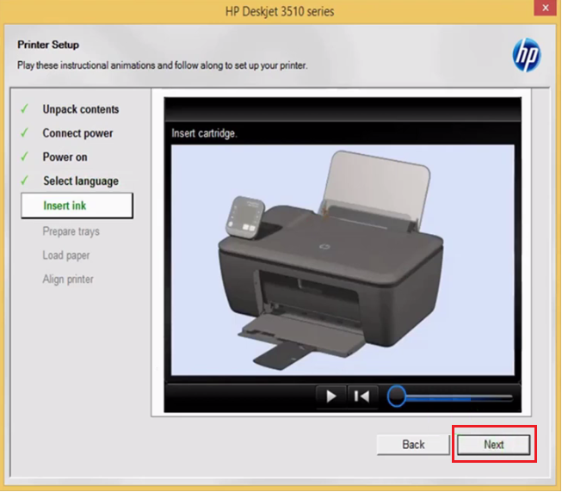Screen dimensions: 562x492
Task: Click the printer animation video frame
Action: [x=343, y=260]
